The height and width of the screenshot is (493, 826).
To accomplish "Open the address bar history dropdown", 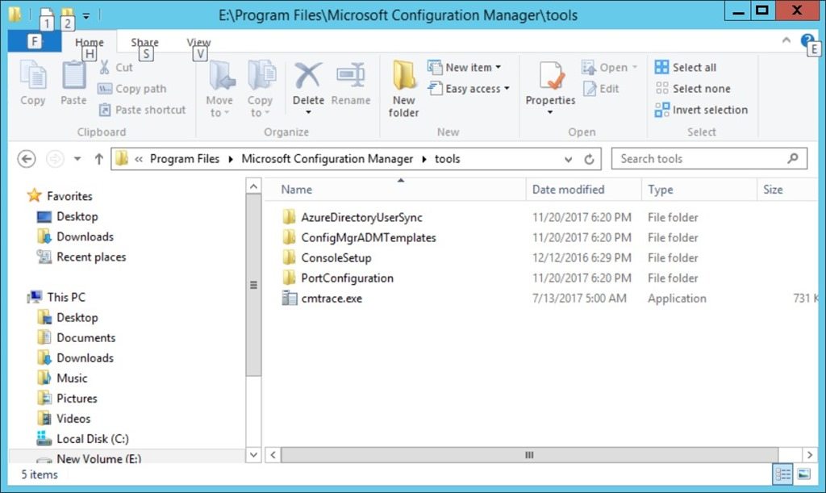I will point(568,159).
